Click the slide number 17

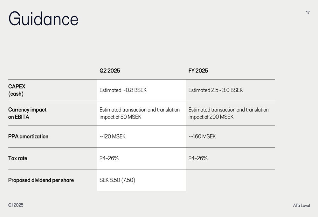coord(308,13)
